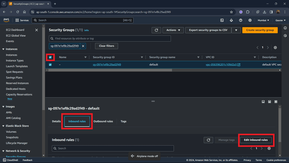289x163 pixels.
Task: Open the hexagon panel icon on right edge
Action: click(285, 36)
